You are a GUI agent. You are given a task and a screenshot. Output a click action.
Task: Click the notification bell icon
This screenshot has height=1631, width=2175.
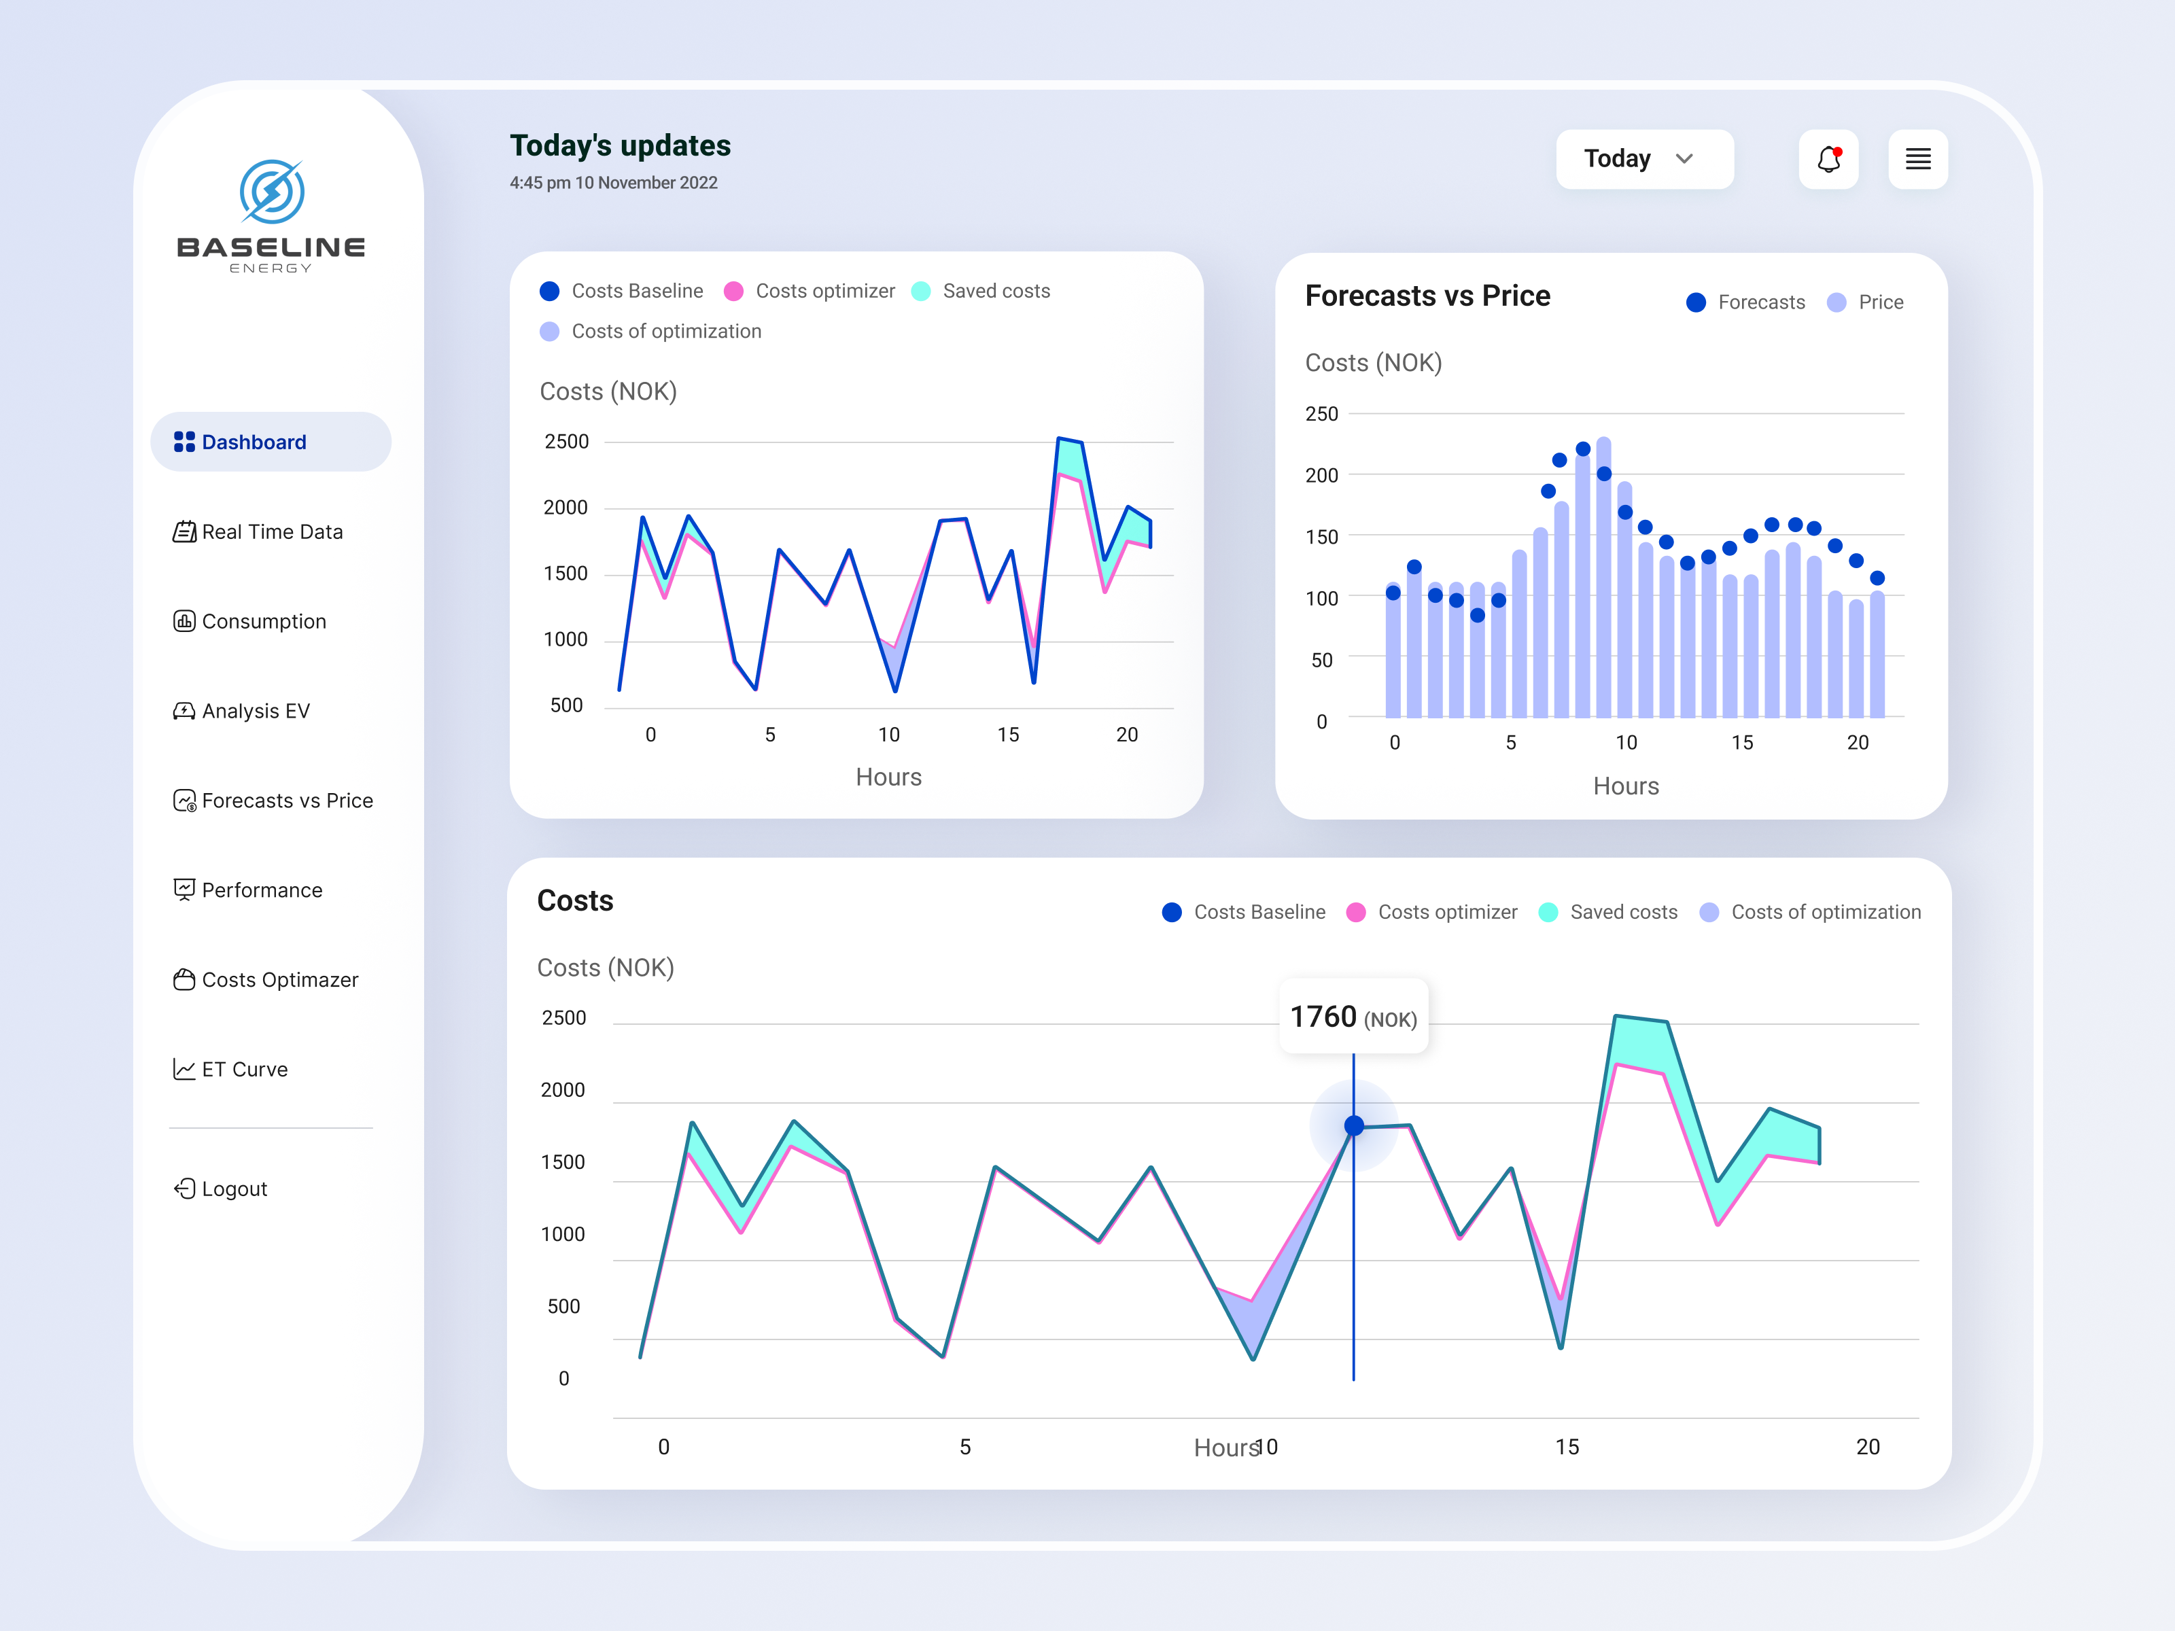[1828, 159]
